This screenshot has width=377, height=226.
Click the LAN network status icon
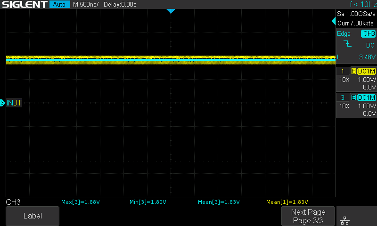[x=345, y=220]
